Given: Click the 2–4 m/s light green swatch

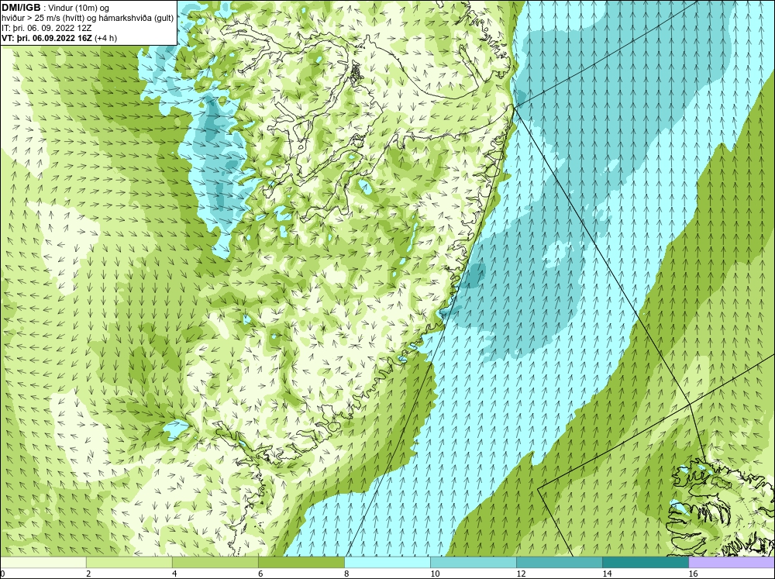Looking at the screenshot, I should (129, 562).
